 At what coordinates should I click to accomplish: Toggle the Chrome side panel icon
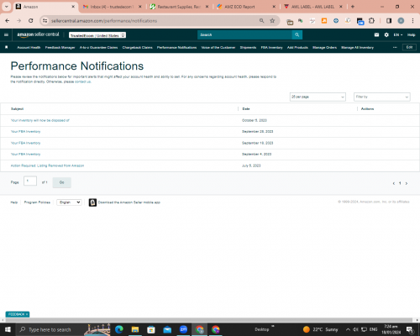(389, 21)
